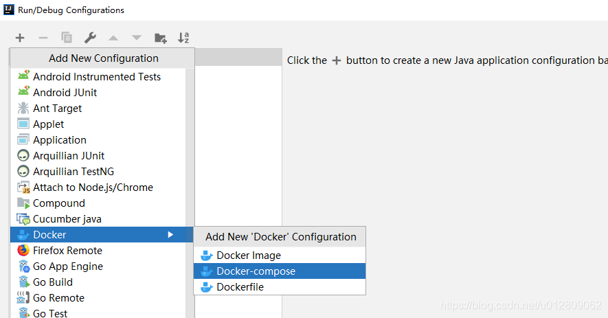This screenshot has width=608, height=318.
Task: Click the Sort Configurations alphabetically icon
Action: (183, 38)
